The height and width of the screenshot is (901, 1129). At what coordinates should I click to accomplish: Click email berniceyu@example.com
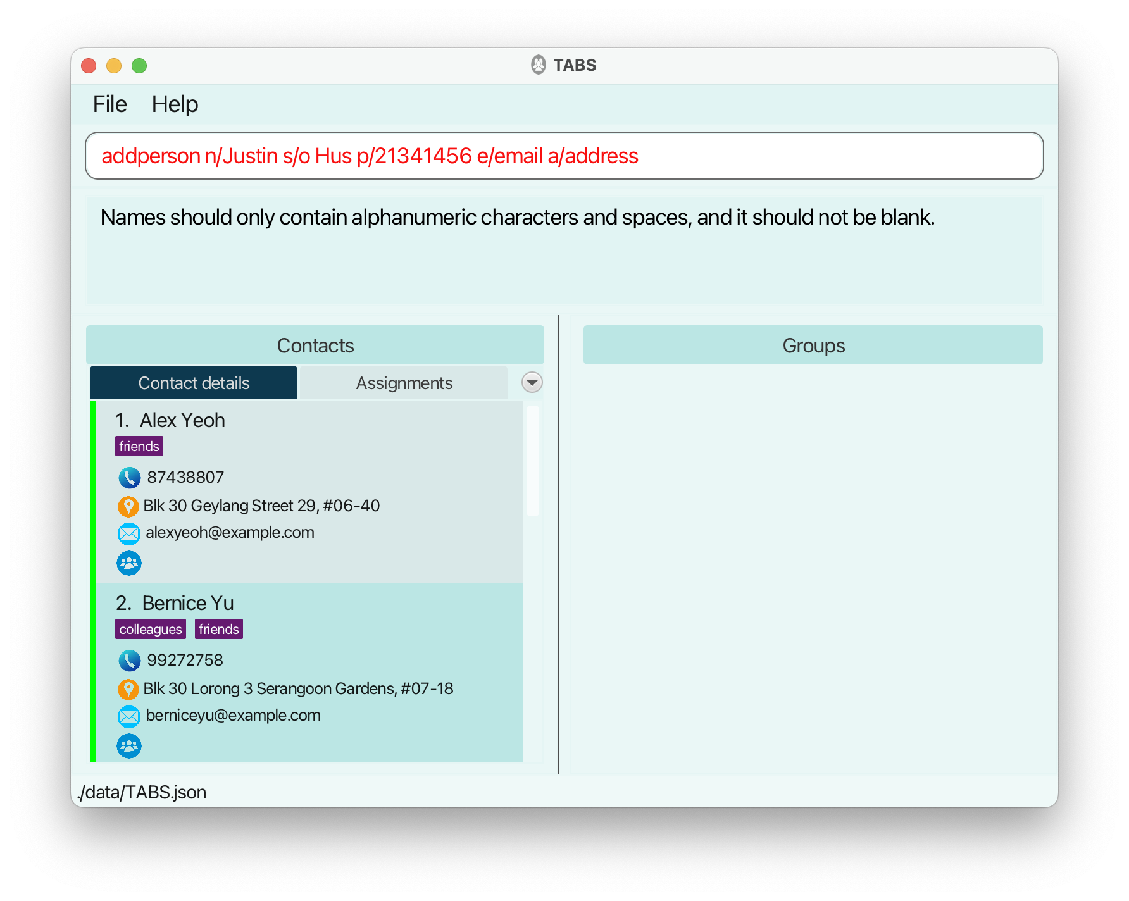(x=233, y=716)
